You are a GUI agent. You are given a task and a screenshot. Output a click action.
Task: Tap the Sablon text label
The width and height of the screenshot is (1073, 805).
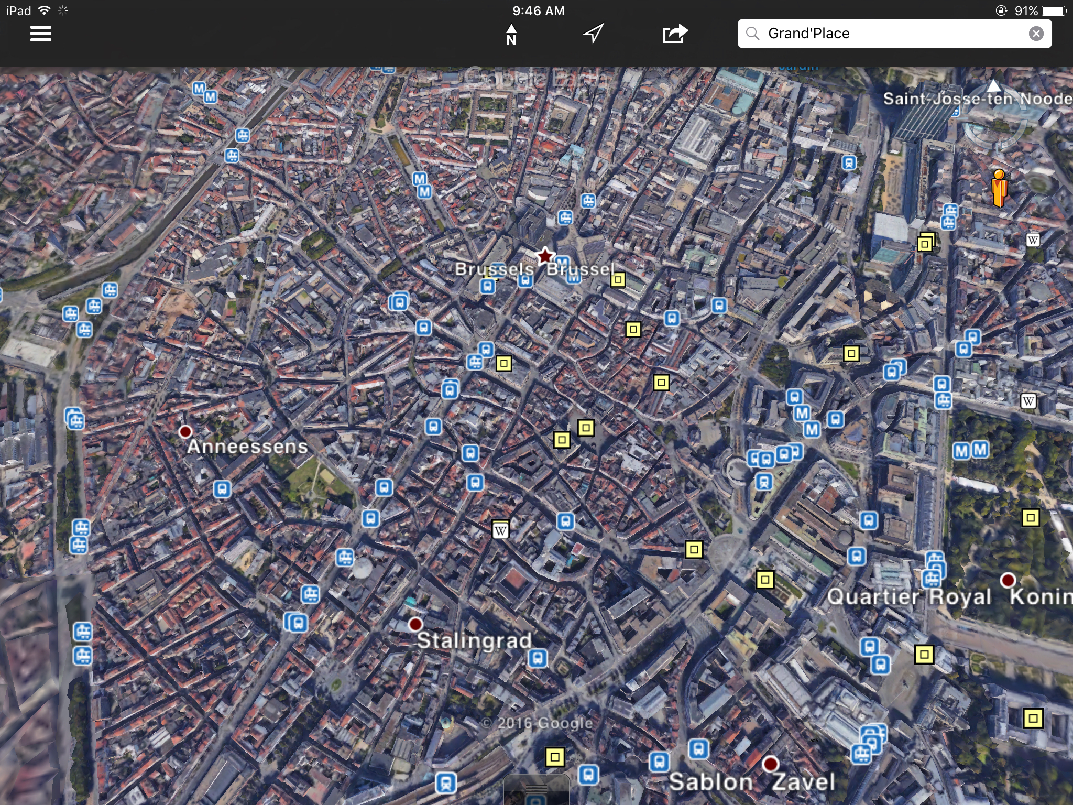pos(711,782)
